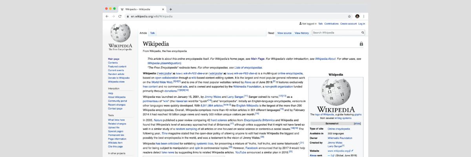
Task: Click Special pages under Tools
Action: 115,131
